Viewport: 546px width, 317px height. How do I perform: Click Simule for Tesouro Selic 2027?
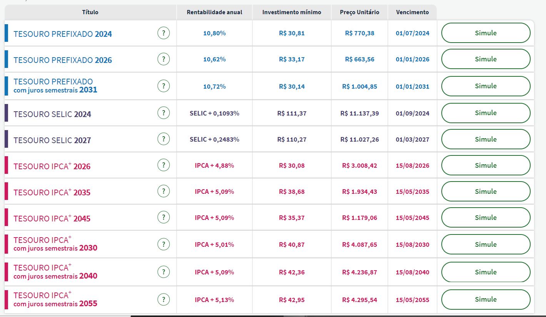[486, 139]
